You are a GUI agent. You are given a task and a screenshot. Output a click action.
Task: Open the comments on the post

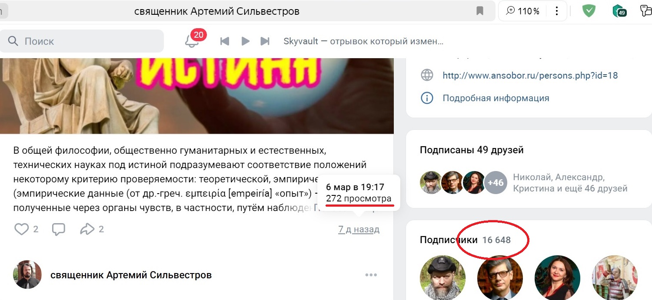click(59, 229)
